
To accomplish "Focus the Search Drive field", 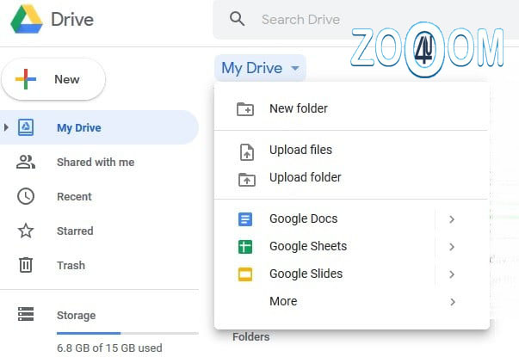I will 366,20.
